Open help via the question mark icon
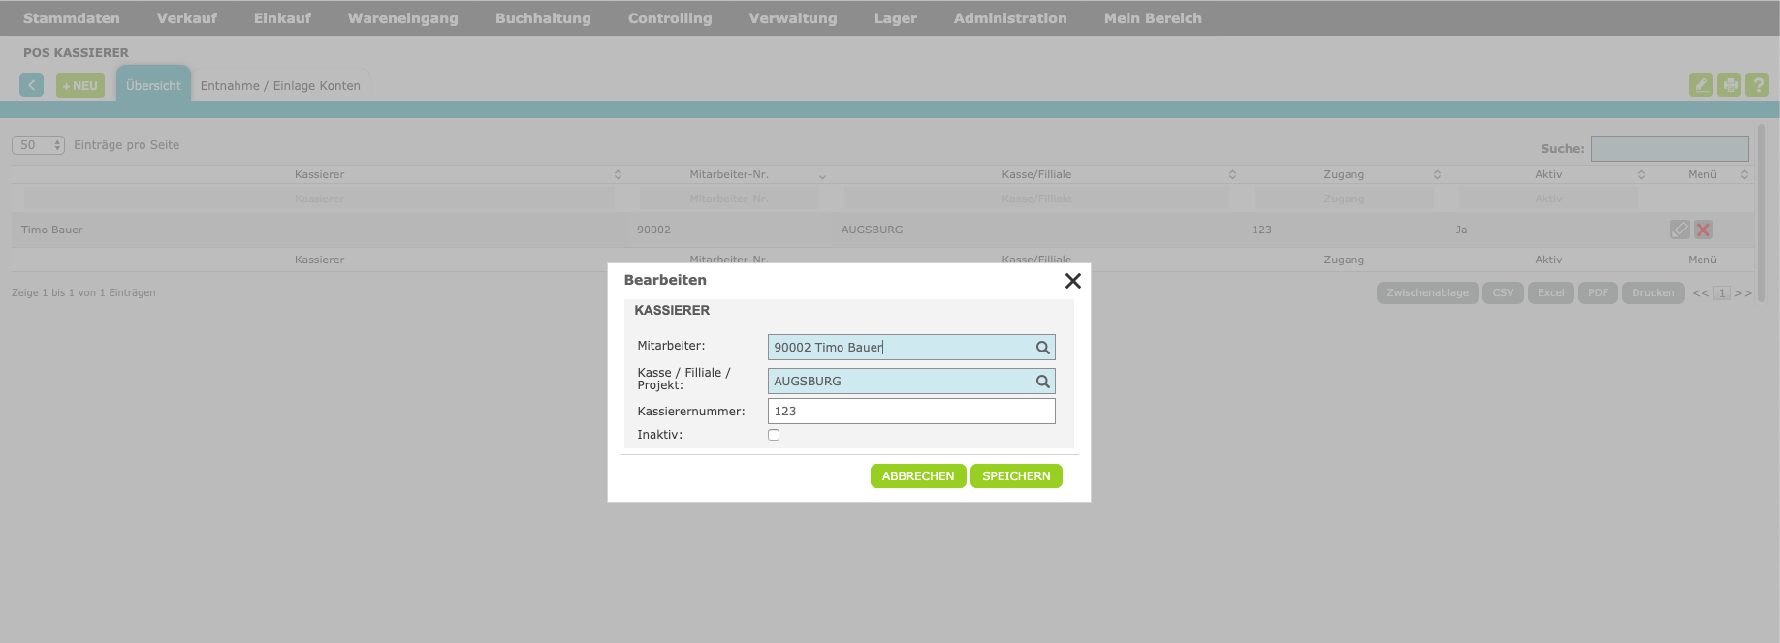Screen dimensions: 1780x643 pyautogui.click(x=1757, y=85)
